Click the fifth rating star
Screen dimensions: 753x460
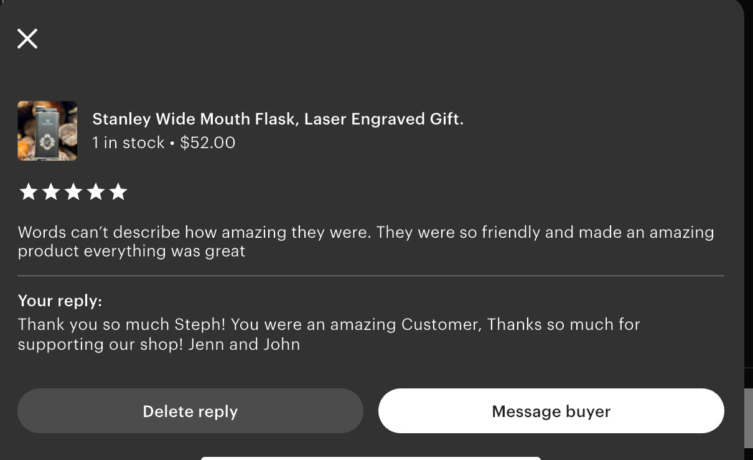click(118, 192)
